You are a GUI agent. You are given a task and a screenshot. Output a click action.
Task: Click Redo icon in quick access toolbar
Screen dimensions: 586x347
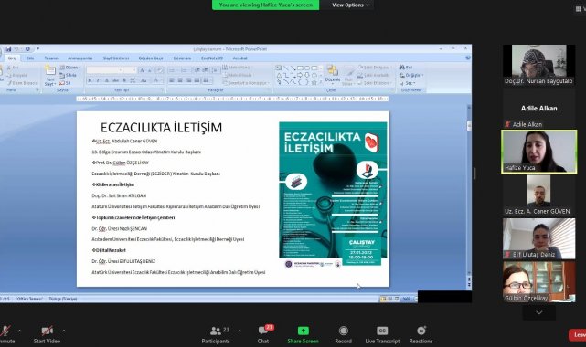(27, 49)
